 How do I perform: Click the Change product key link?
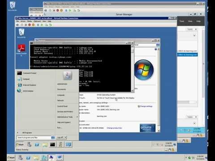coord(114,128)
